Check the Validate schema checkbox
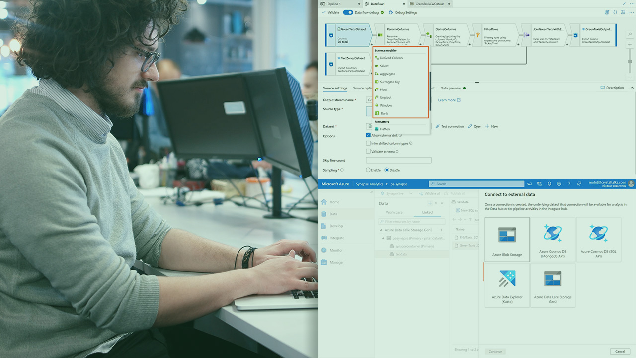The width and height of the screenshot is (636, 358). tap(368, 151)
